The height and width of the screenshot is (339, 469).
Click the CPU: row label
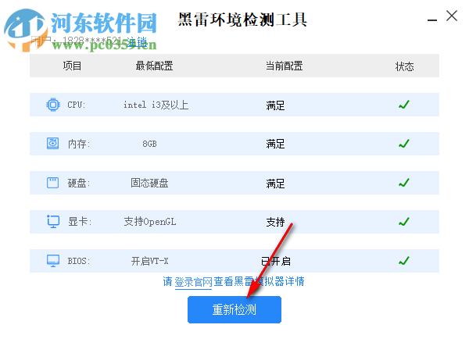77,105
